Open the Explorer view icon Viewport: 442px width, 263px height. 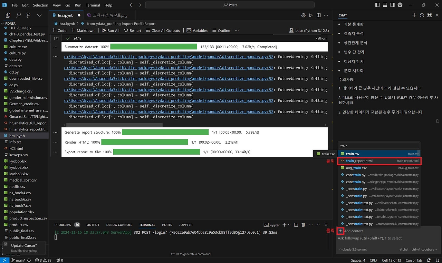[x=8, y=15]
